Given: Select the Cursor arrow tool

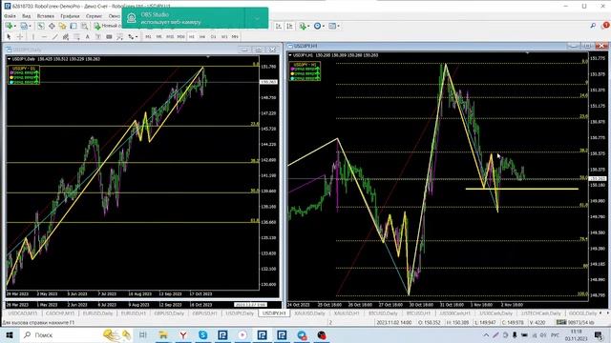Looking at the screenshot, I should pos(9,36).
